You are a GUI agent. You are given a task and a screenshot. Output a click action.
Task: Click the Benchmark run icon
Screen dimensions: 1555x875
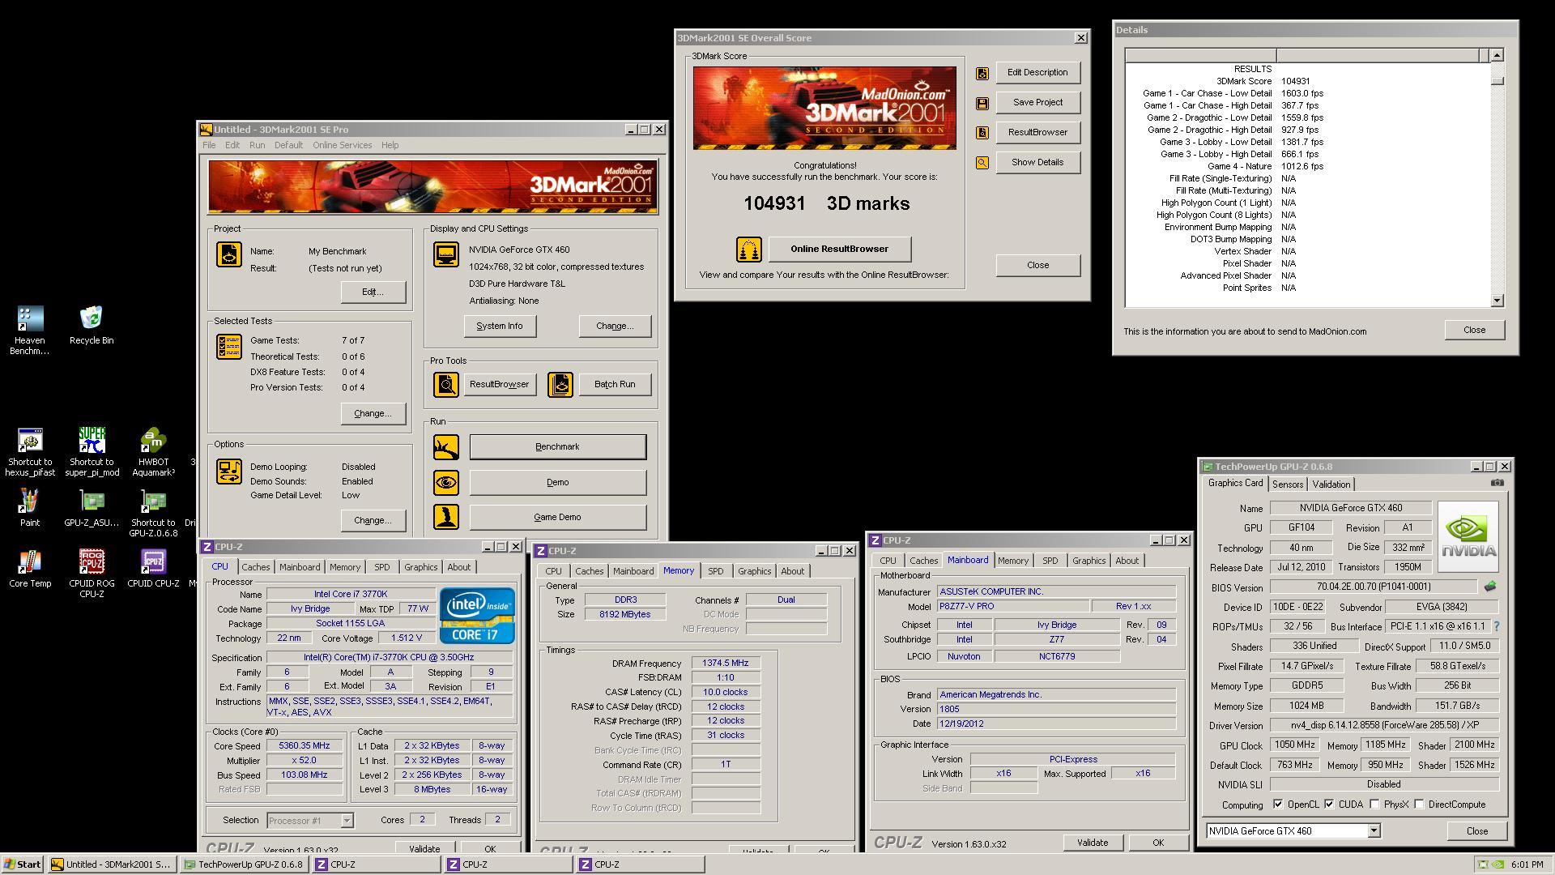(x=445, y=447)
